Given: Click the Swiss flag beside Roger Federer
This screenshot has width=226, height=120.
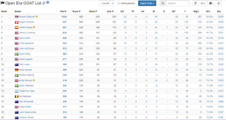Looking at the screenshot, I should pyautogui.click(x=16, y=22).
